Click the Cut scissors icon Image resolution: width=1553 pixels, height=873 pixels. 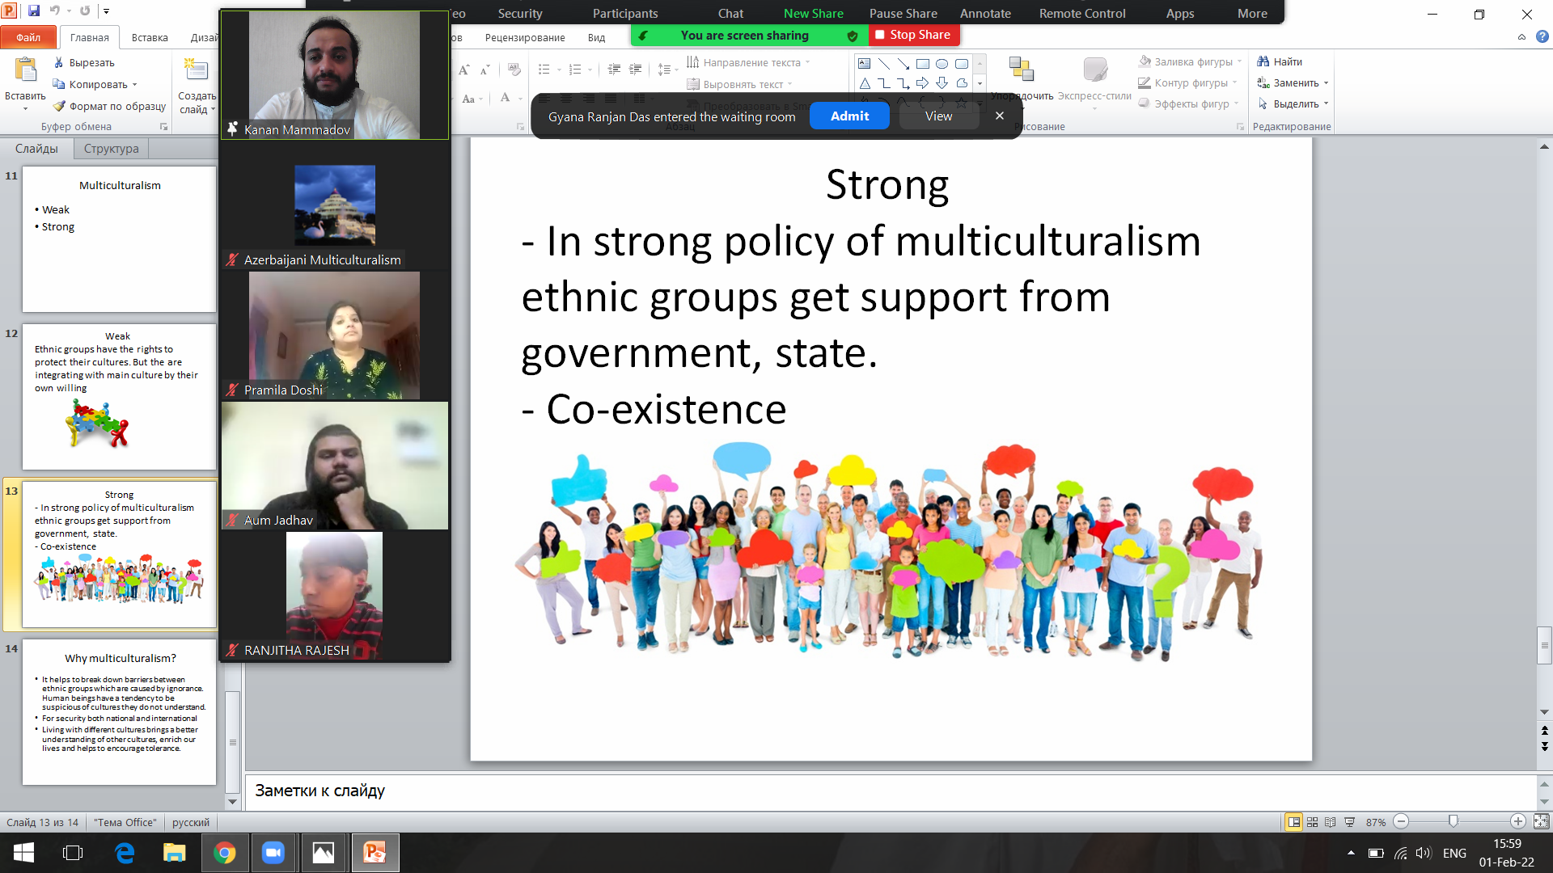coord(59,62)
